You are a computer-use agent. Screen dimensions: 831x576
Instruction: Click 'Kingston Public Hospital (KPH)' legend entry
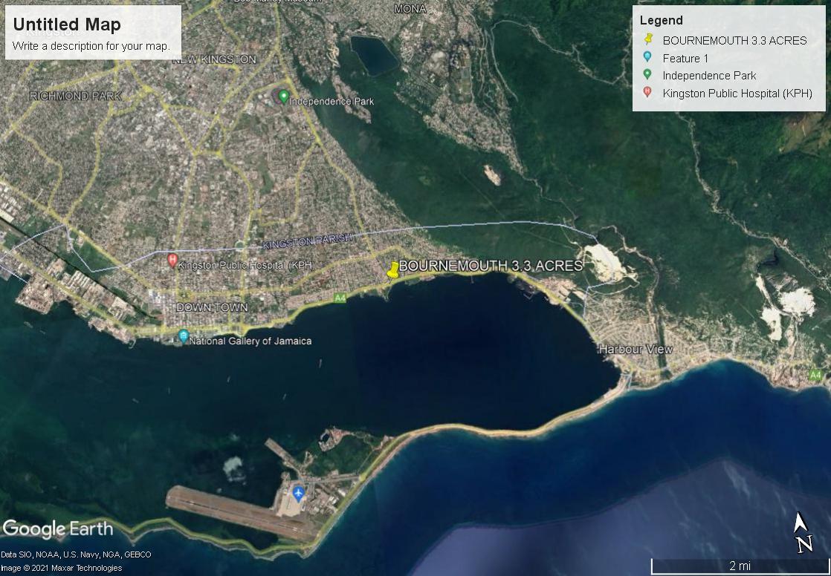(737, 94)
